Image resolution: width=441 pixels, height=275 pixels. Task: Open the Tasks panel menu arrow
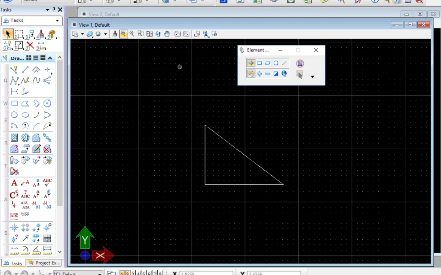point(48,10)
